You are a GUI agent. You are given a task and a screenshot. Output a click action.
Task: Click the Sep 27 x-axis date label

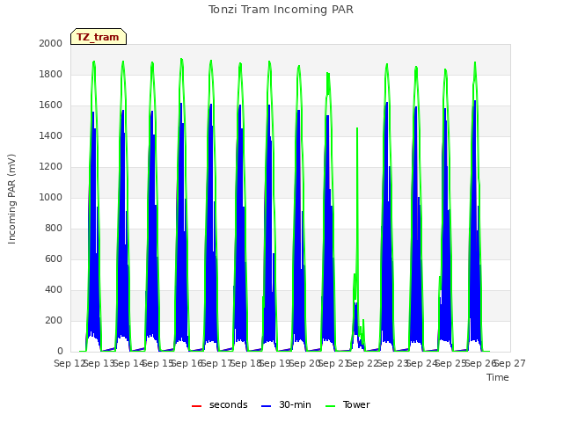(510, 363)
